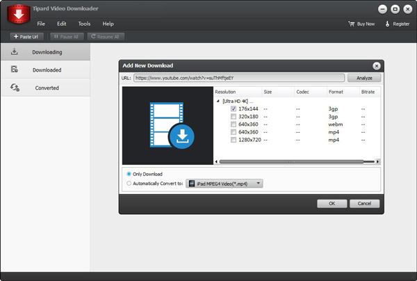Click the Analyze button
Screen dimensions: 417x281
tap(364, 78)
